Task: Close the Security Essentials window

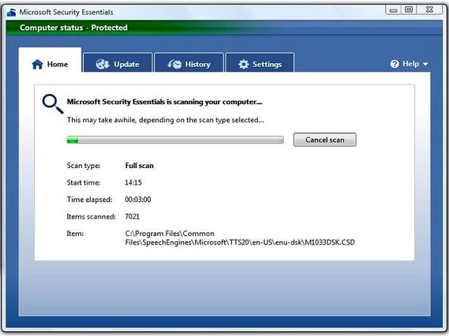Action: tap(429, 10)
